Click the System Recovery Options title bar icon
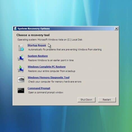The height and width of the screenshot is (132, 132). pyautogui.click(x=15, y=29)
